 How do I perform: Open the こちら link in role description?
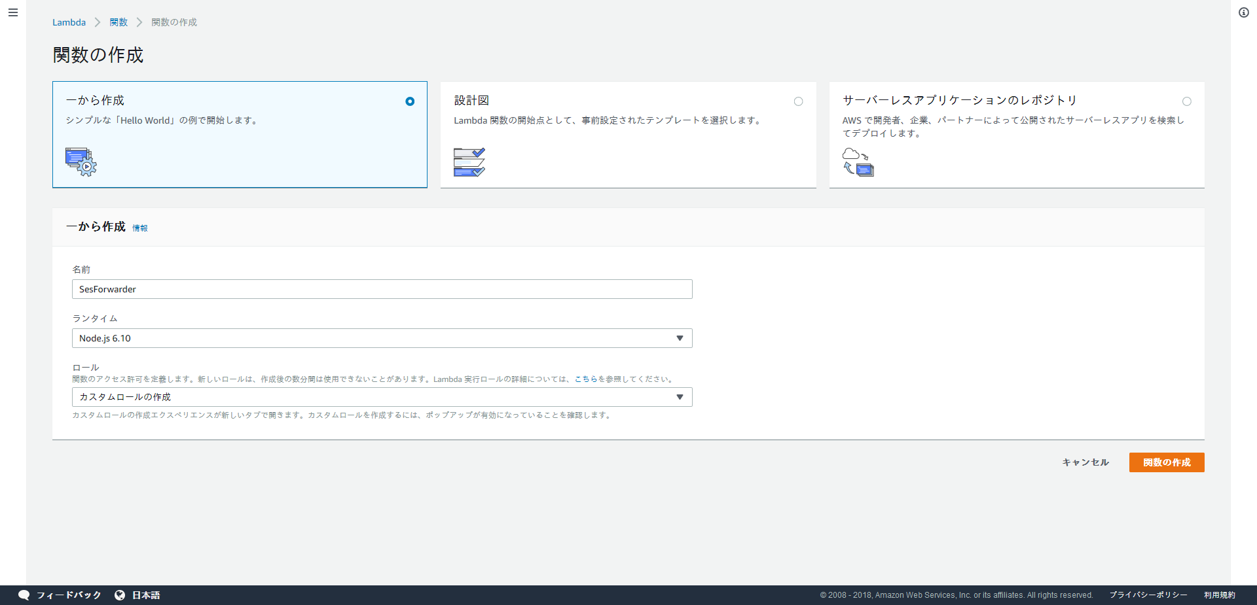point(586,379)
